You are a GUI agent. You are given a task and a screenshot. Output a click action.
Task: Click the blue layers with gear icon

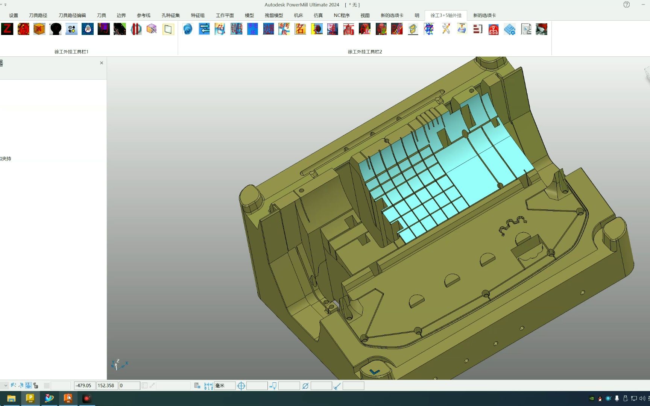(x=510, y=29)
